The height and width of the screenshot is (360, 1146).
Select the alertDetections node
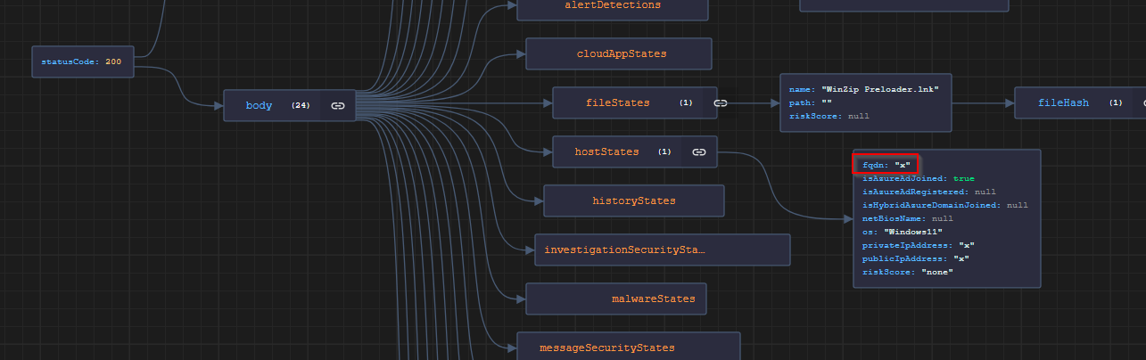click(613, 5)
